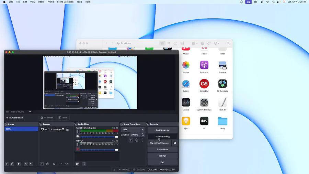Click the Duration stepper arrows

(x=143, y=135)
